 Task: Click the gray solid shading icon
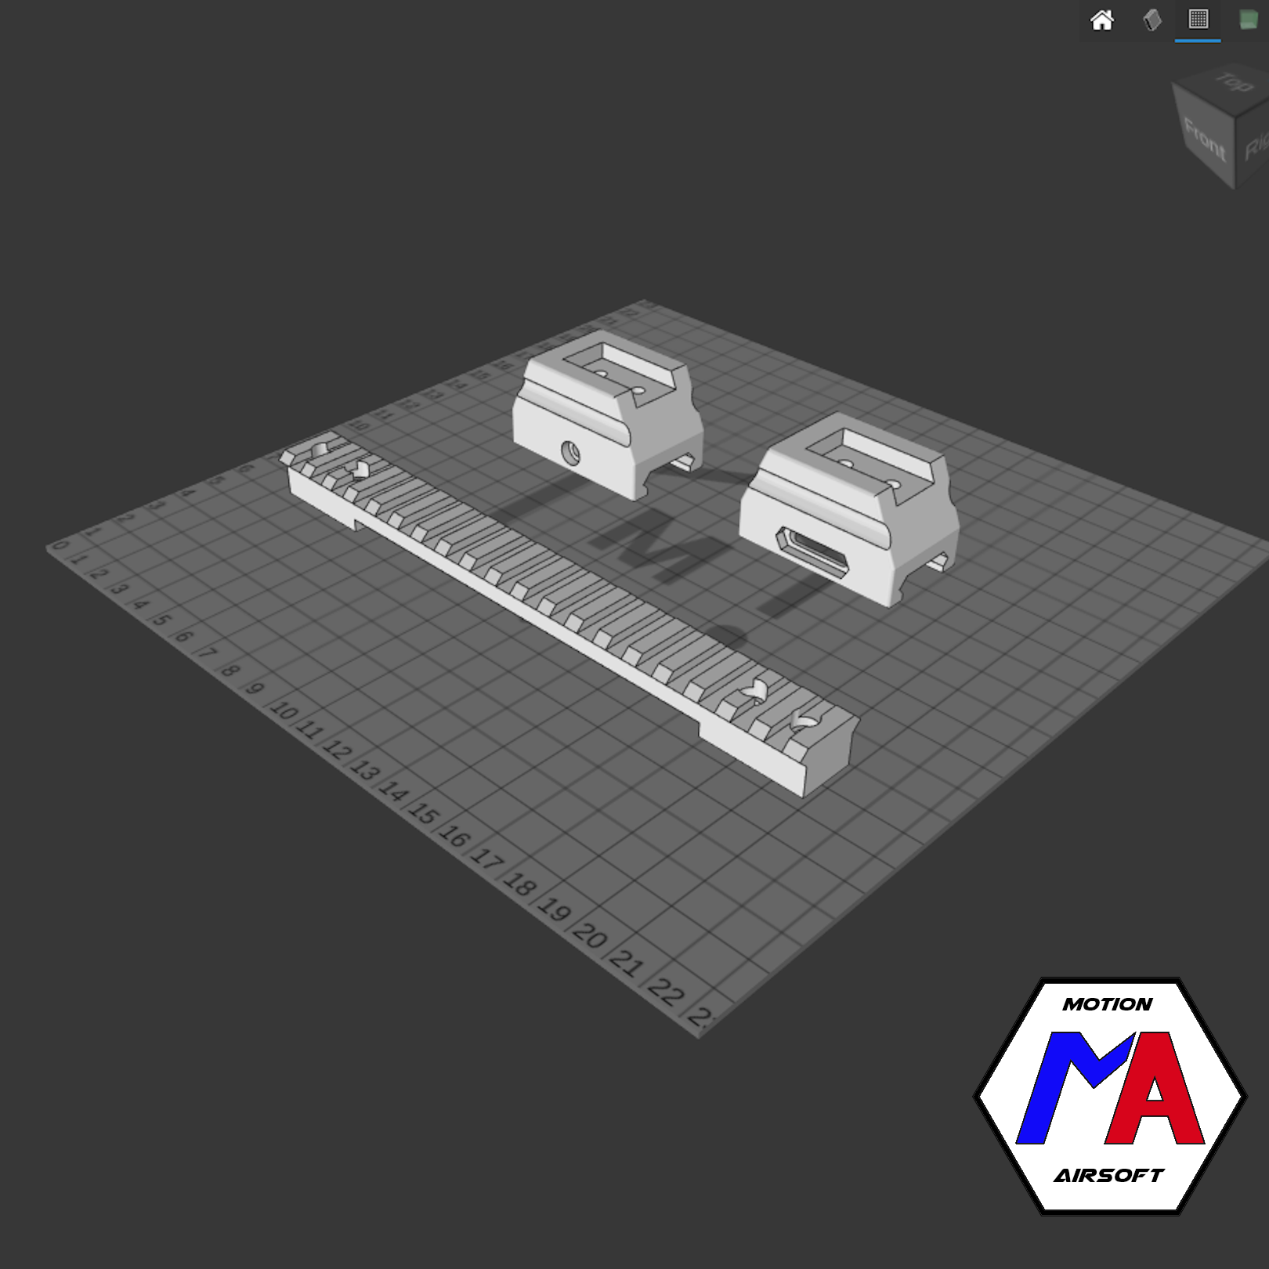tap(1151, 20)
